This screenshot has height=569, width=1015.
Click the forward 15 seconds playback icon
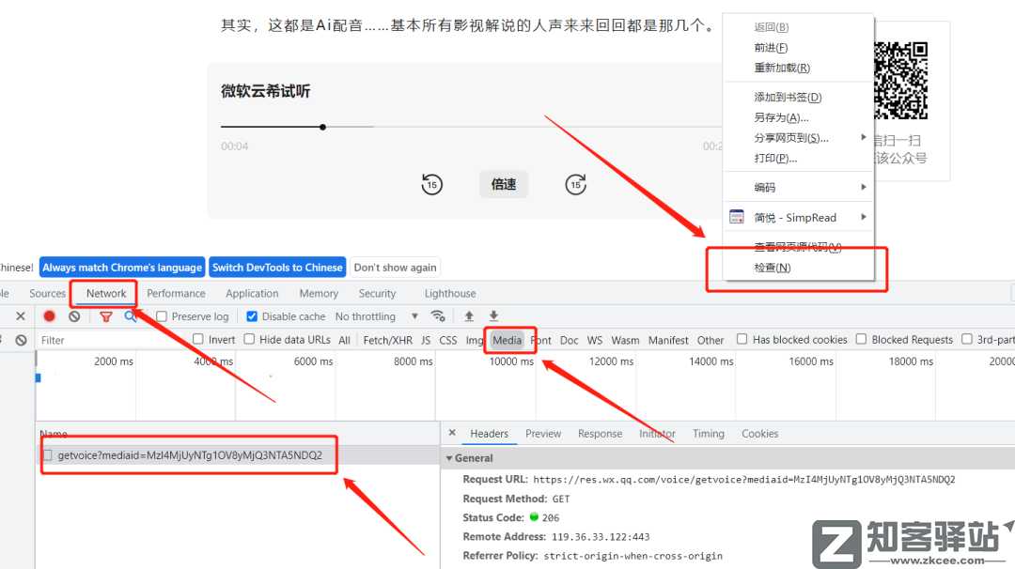575,184
